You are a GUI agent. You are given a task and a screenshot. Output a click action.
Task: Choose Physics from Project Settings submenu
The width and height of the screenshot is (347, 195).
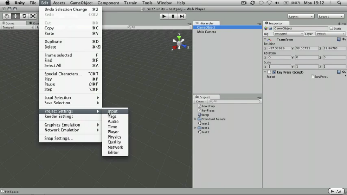[x=115, y=137]
